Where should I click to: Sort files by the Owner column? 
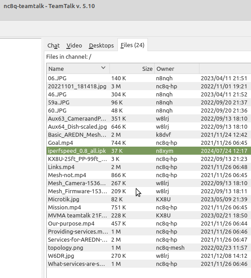[x=177, y=69]
